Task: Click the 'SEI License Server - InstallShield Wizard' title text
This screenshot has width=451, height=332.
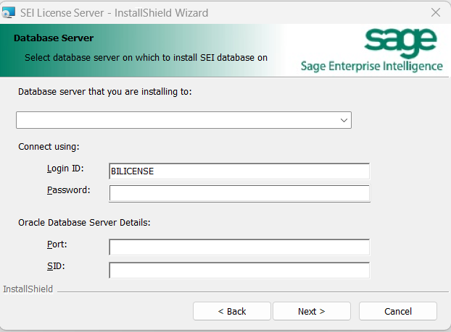Action: point(114,13)
